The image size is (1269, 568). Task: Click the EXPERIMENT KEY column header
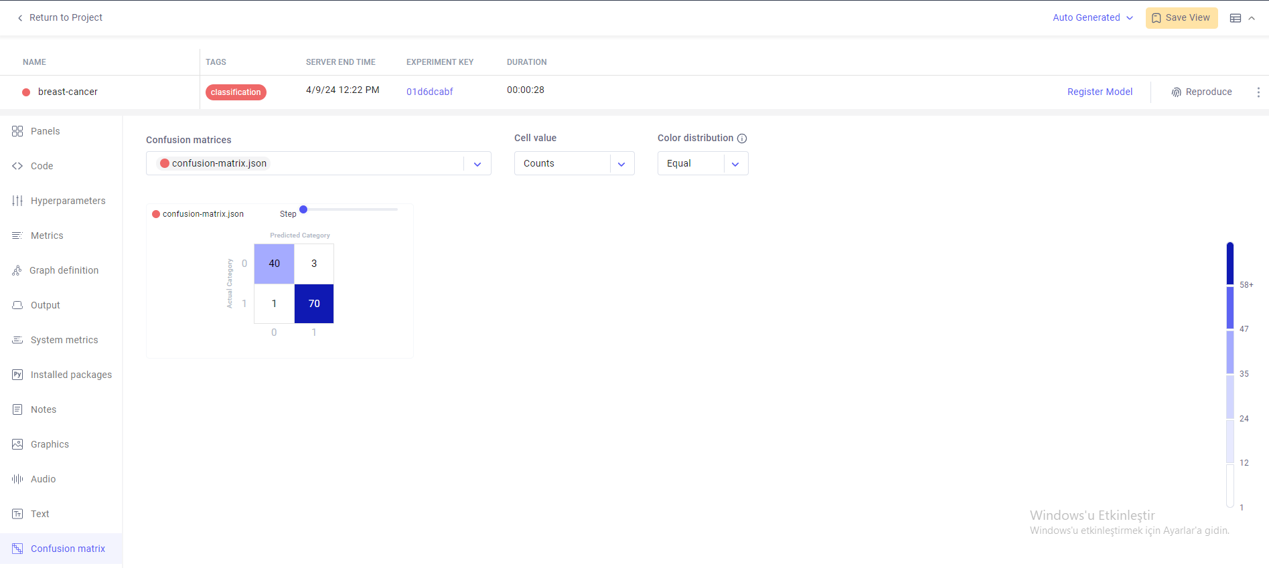[440, 62]
